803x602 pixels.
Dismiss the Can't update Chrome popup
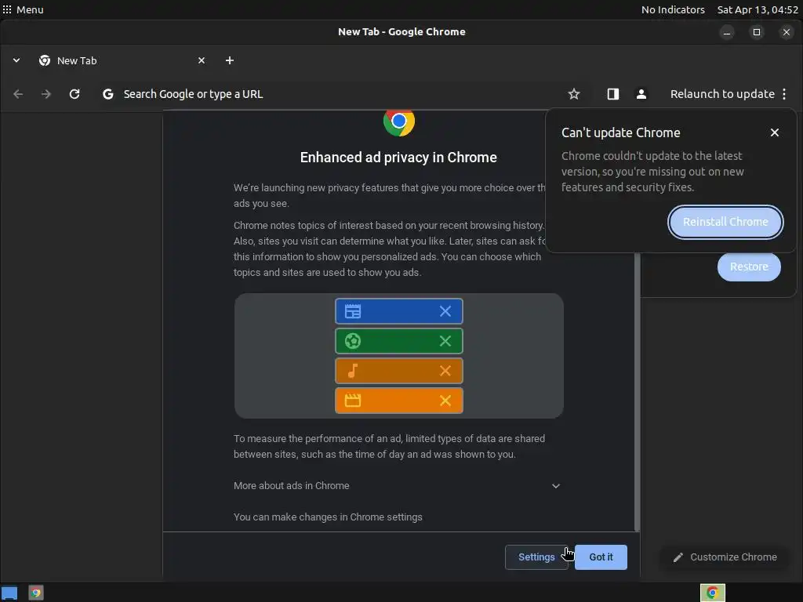click(774, 132)
